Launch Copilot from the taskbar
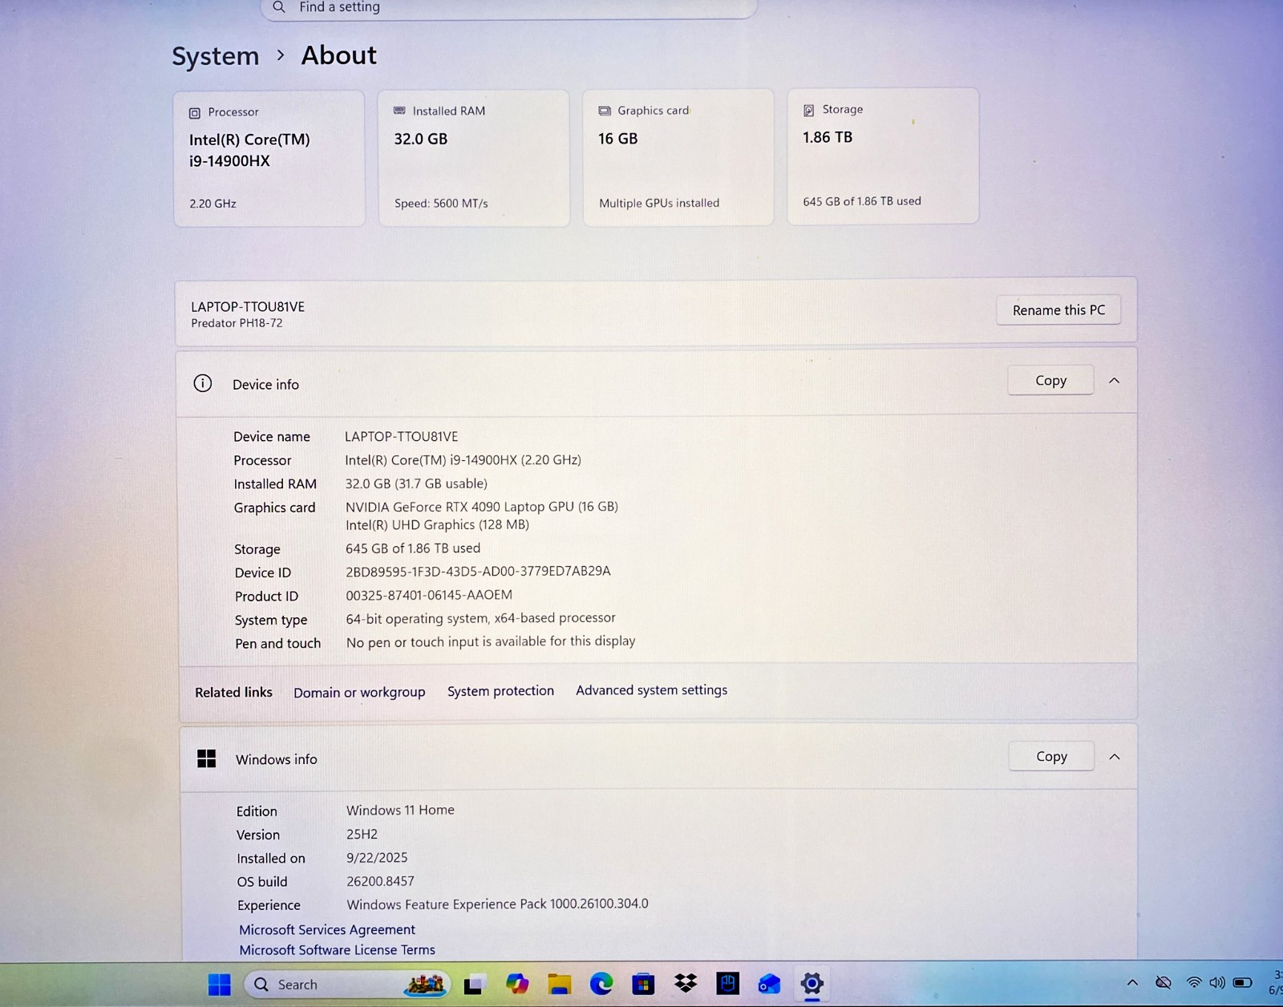 pos(517,984)
